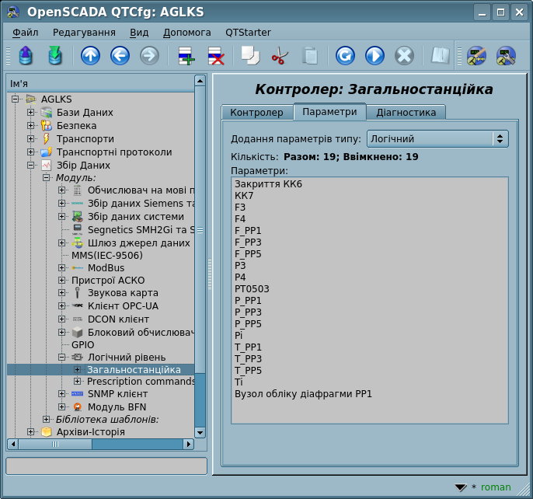
Task: Switch to the Діагностика tab
Action: point(406,112)
